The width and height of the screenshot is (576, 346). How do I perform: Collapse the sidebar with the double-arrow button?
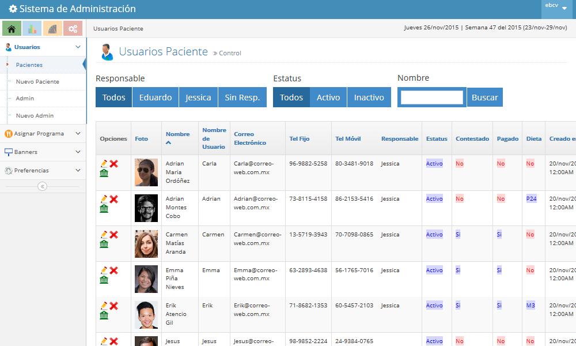pos(43,186)
